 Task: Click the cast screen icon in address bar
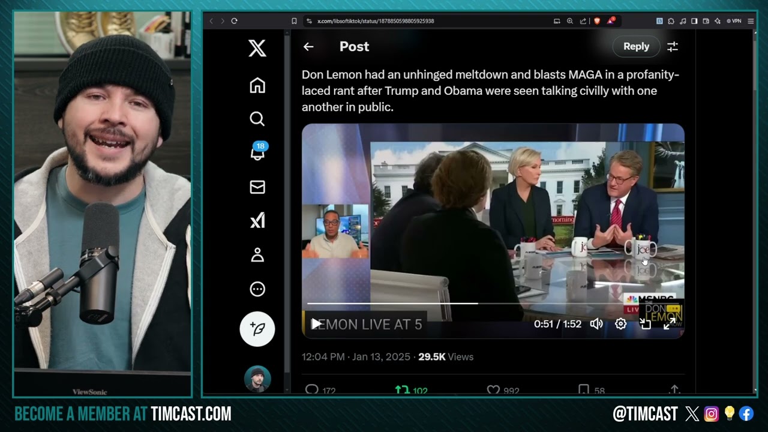pyautogui.click(x=557, y=21)
